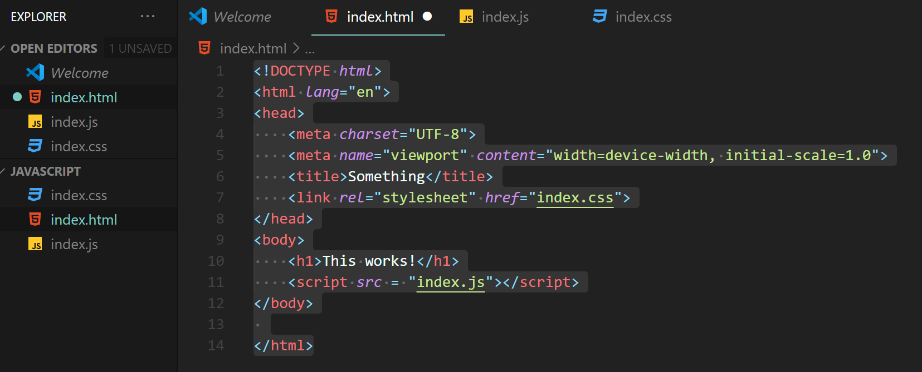Viewport: 922px width, 372px height.
Task: Click the src attribute of script tag
Action: click(369, 282)
